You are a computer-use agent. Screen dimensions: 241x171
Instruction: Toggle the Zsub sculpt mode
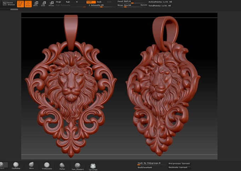(x=99, y=2)
